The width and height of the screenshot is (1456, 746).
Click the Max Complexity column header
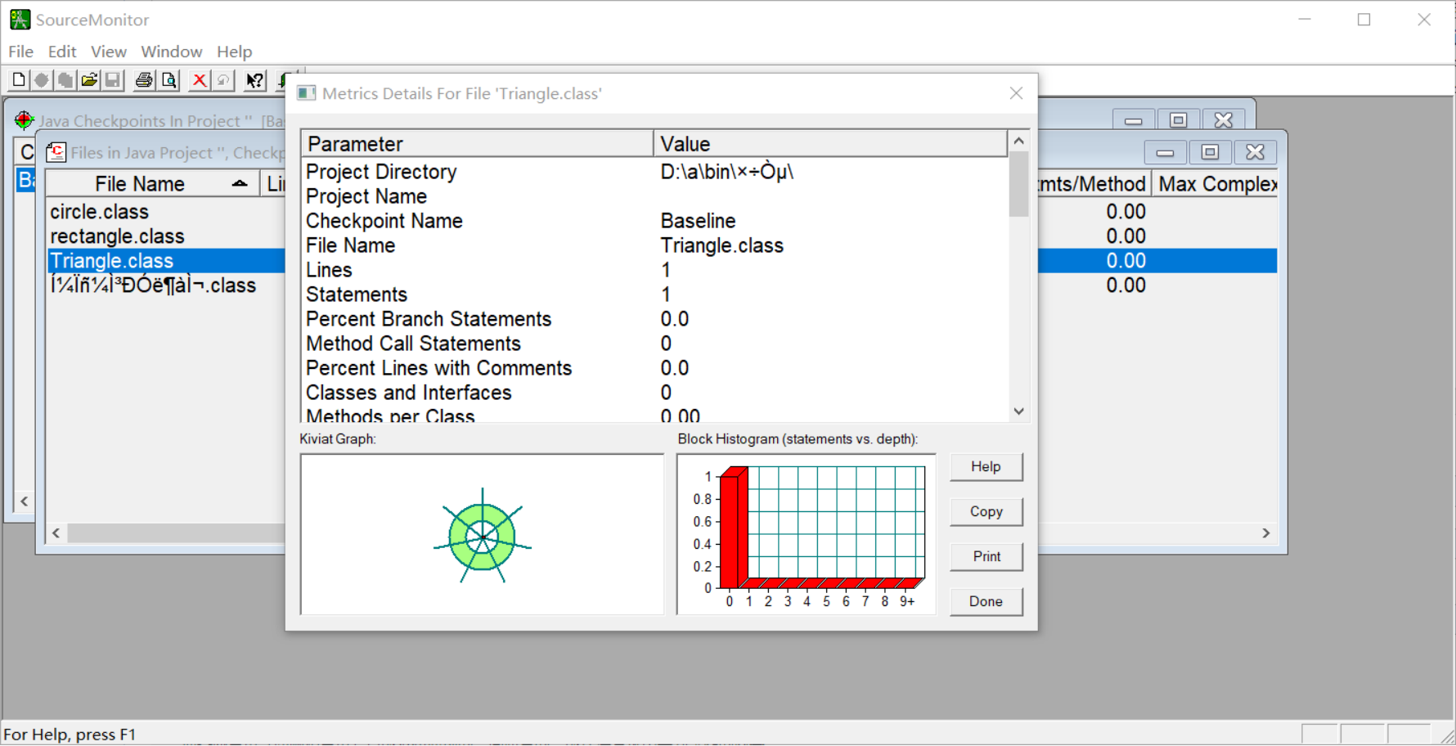[x=1215, y=184]
